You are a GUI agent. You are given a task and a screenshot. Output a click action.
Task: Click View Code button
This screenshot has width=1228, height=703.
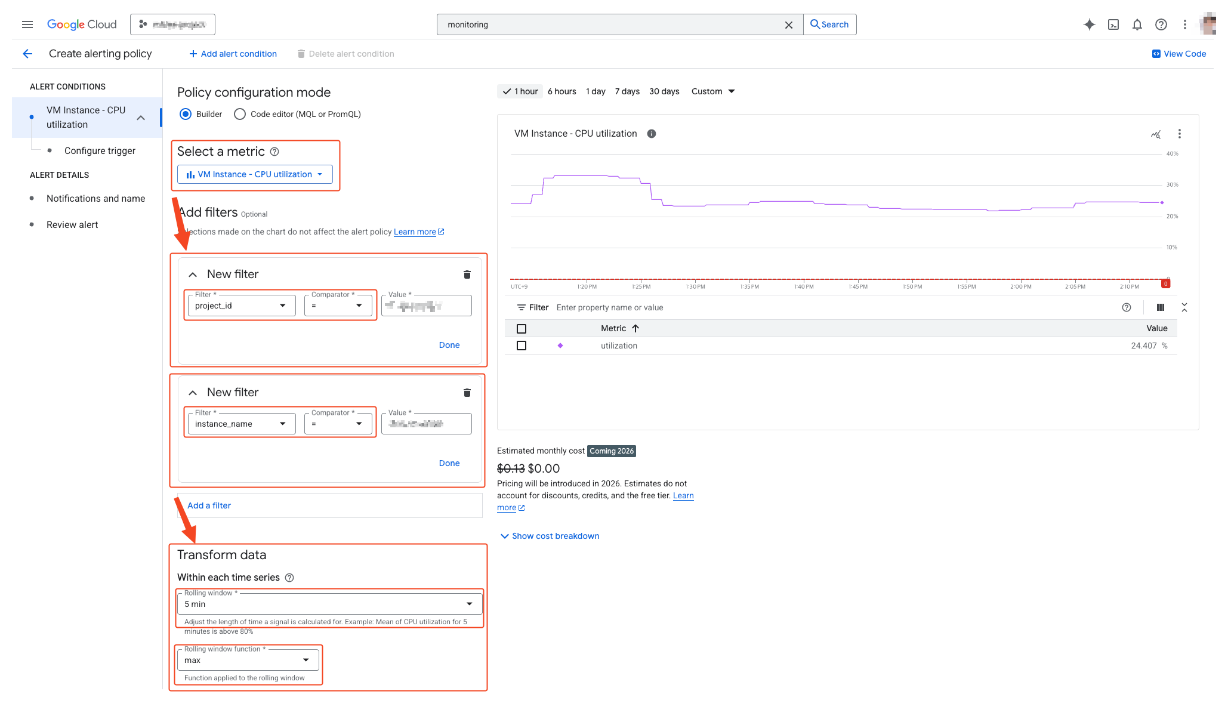point(1179,54)
